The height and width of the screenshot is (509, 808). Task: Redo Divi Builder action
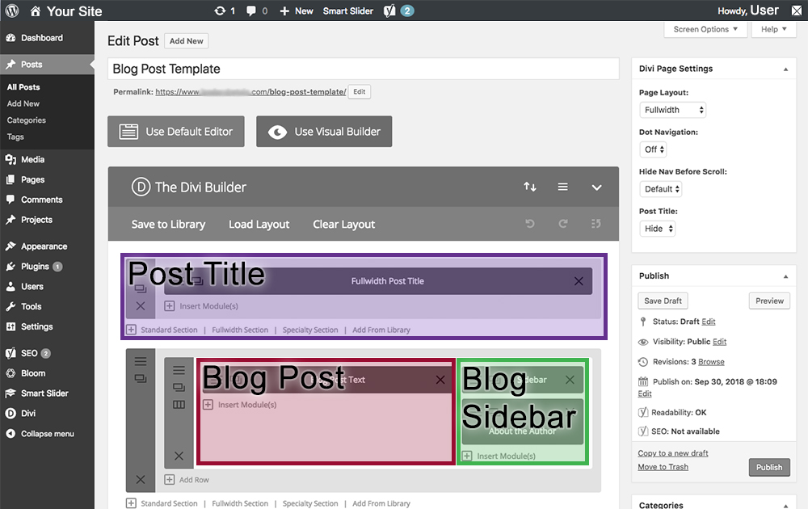562,224
